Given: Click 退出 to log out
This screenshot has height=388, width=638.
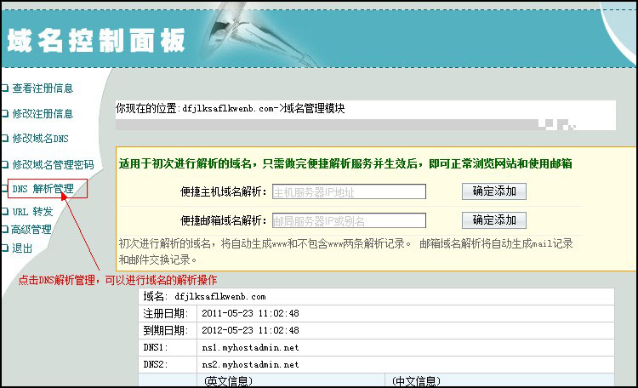Looking at the screenshot, I should 22,248.
